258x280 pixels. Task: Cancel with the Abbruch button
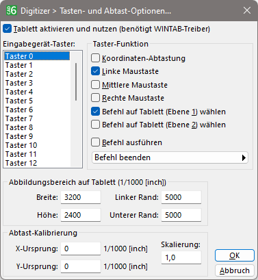[x=235, y=270]
